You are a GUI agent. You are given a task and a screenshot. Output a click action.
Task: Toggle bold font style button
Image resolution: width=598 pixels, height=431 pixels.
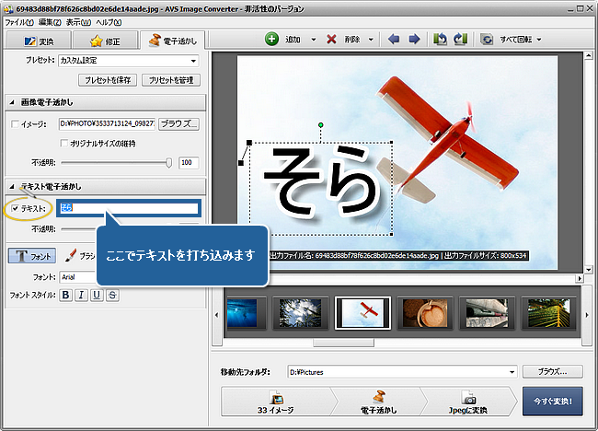65,295
